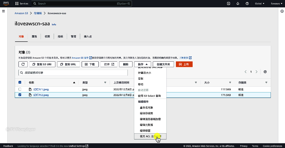Open the help question mark icon

click(247, 3)
